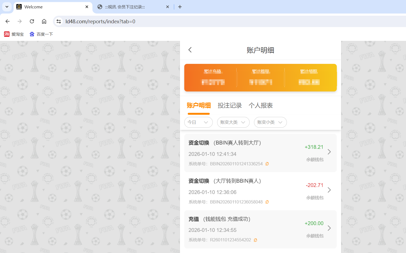Open details of the 充值 +200.00 record

pyautogui.click(x=329, y=228)
